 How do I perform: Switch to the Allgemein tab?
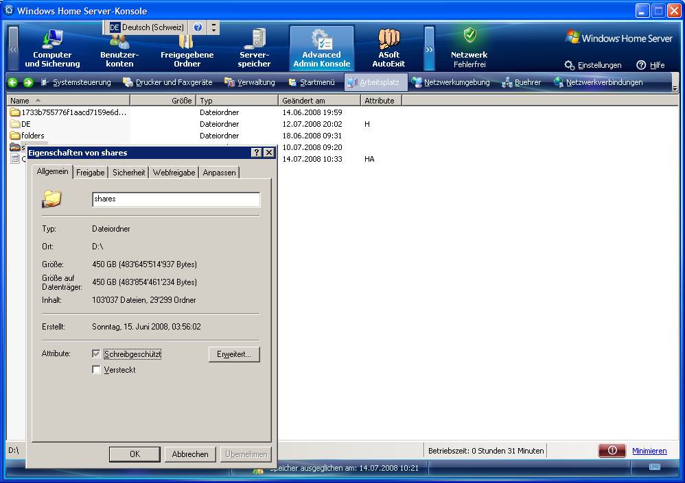(52, 171)
